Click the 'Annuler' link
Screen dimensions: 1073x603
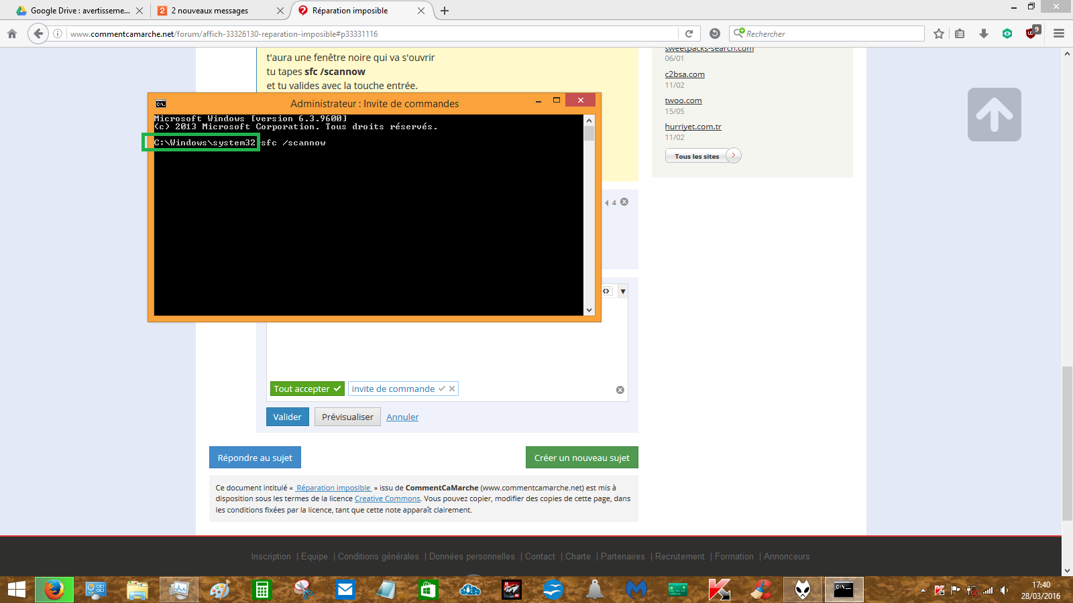pos(402,417)
